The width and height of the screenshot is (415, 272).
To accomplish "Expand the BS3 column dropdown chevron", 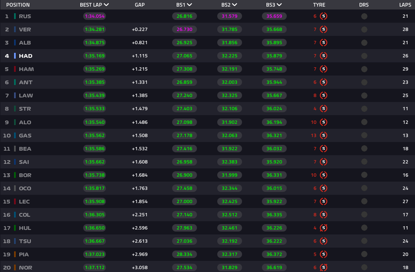I will [x=279, y=5].
